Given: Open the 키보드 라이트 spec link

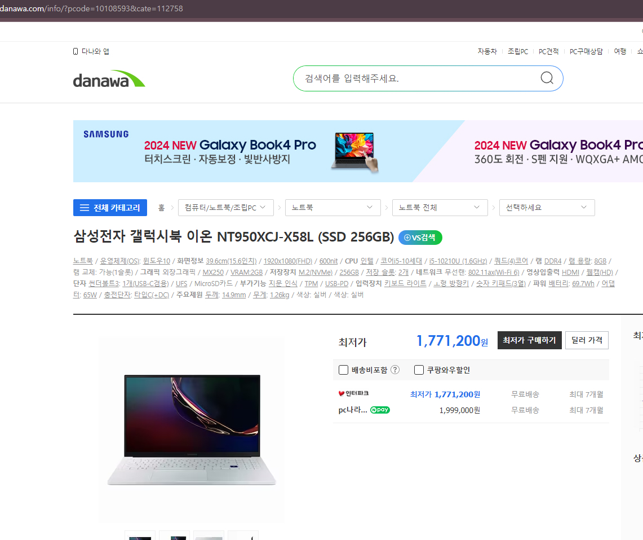Looking at the screenshot, I should coord(405,283).
